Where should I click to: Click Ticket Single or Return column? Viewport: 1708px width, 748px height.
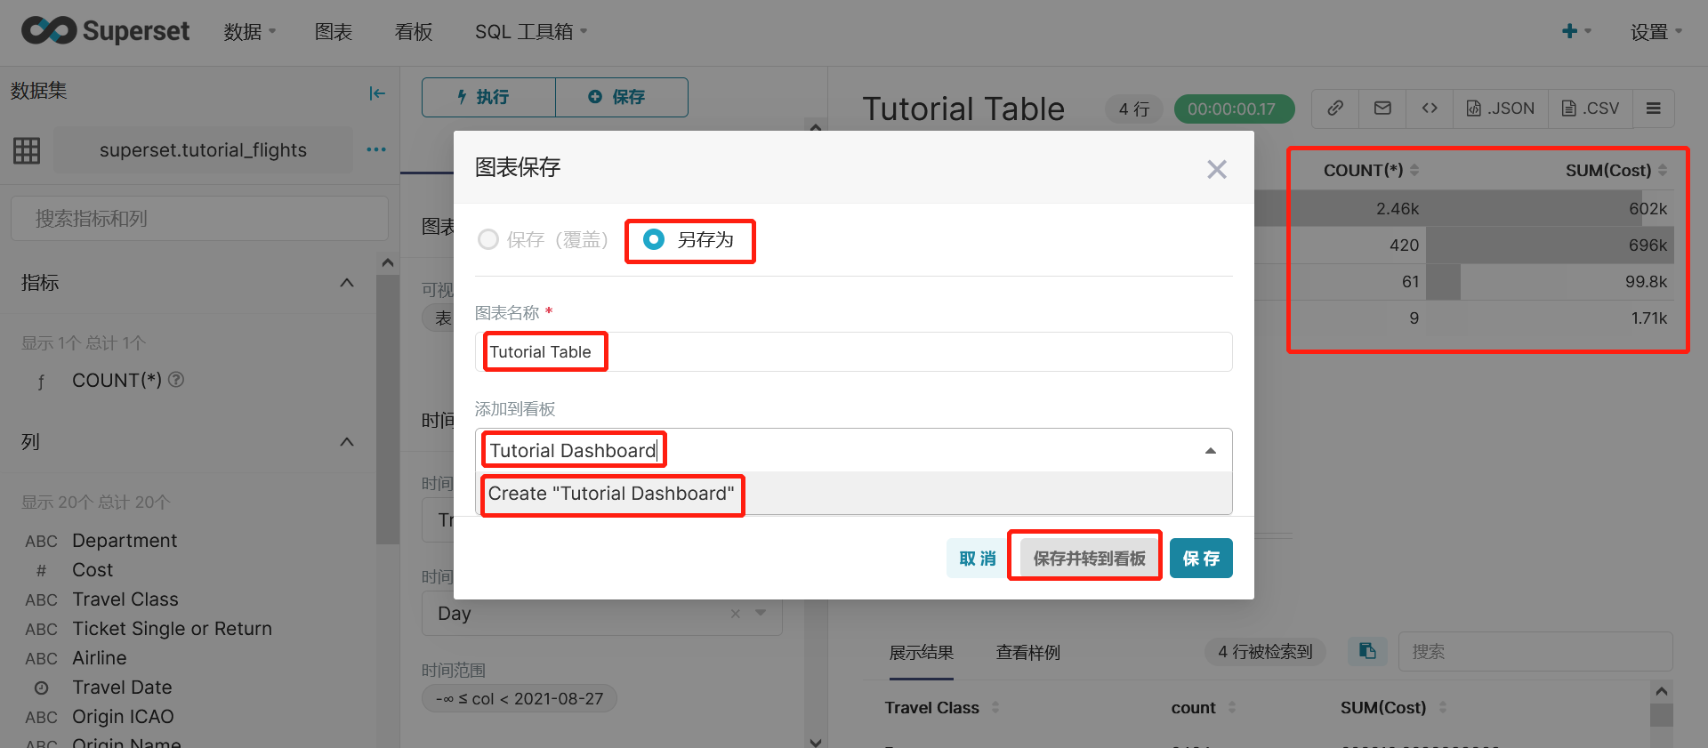(172, 629)
